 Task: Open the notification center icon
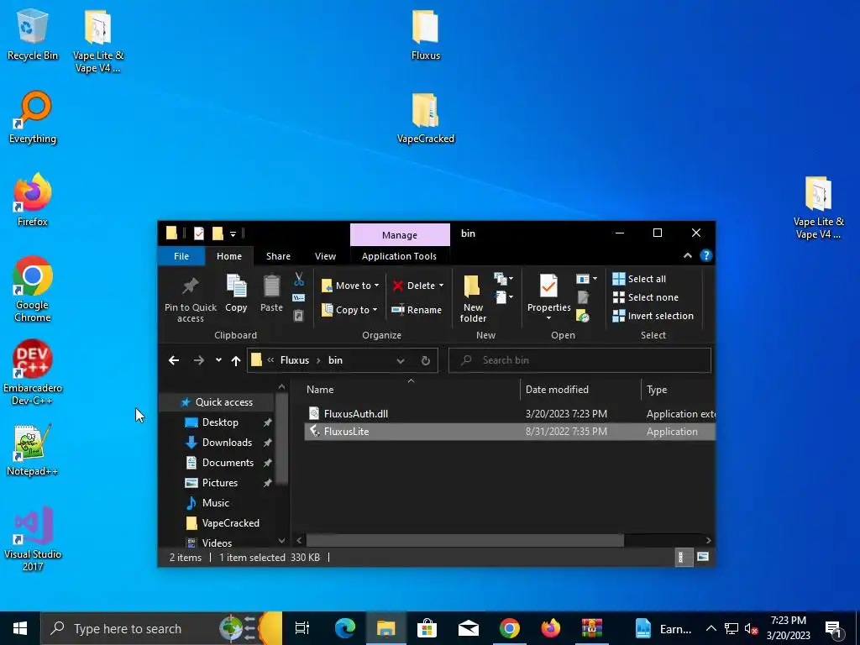(x=834, y=628)
